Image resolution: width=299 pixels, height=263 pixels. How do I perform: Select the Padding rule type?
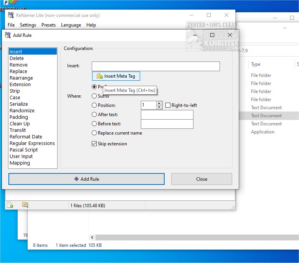pos(33,117)
